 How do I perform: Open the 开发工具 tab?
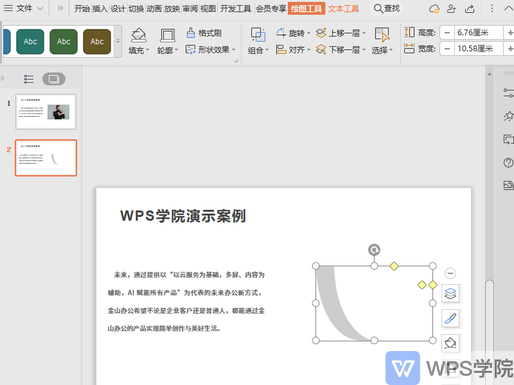point(235,8)
